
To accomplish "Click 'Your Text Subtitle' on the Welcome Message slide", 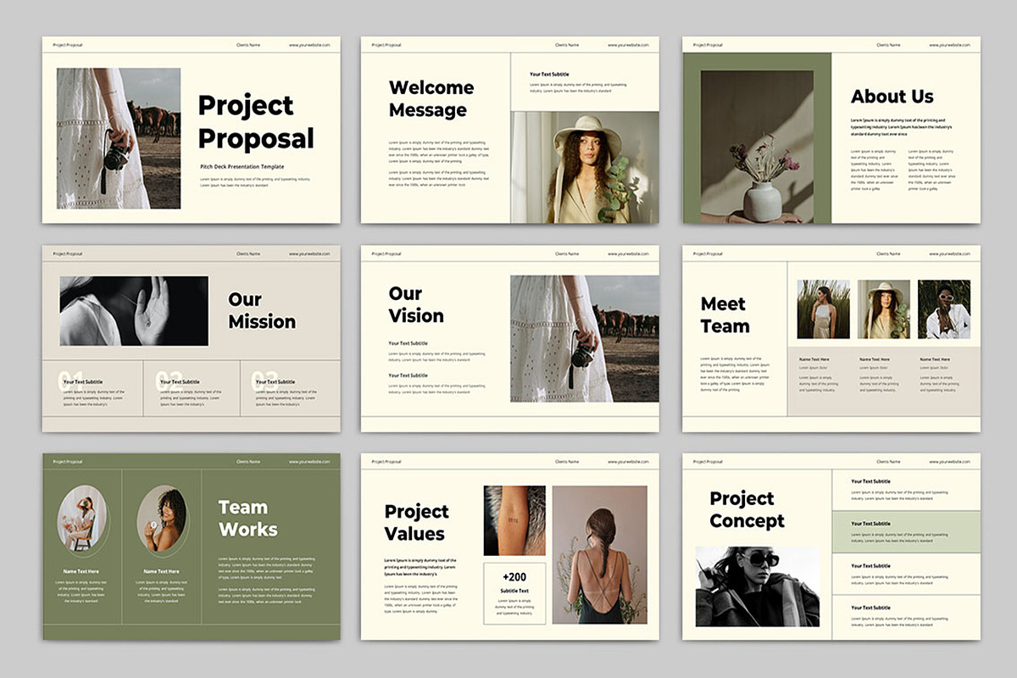I will 550,75.
